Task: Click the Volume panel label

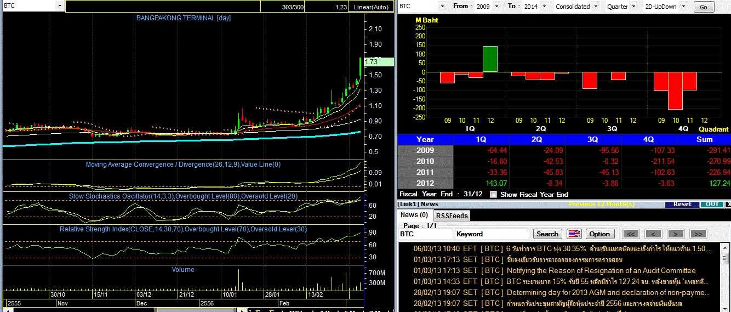Action: tap(183, 269)
